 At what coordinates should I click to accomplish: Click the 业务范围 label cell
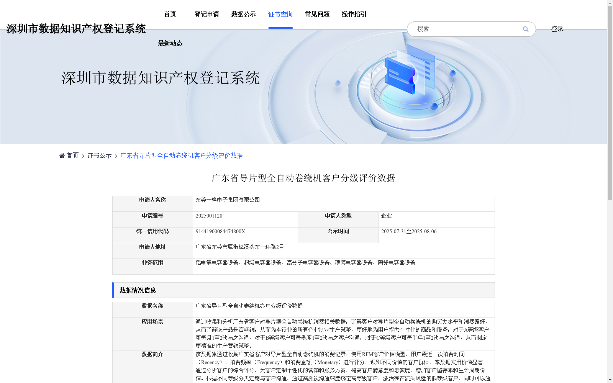click(152, 267)
